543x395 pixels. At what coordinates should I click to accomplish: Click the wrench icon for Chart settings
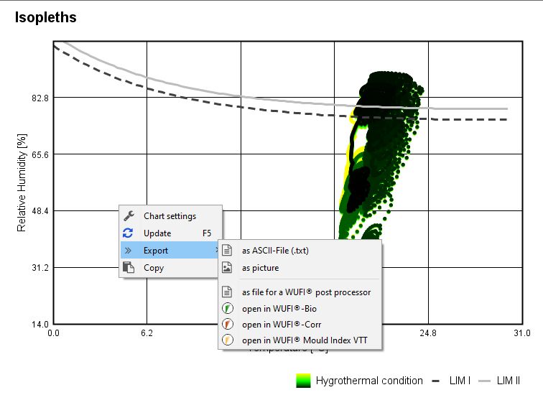click(x=129, y=216)
